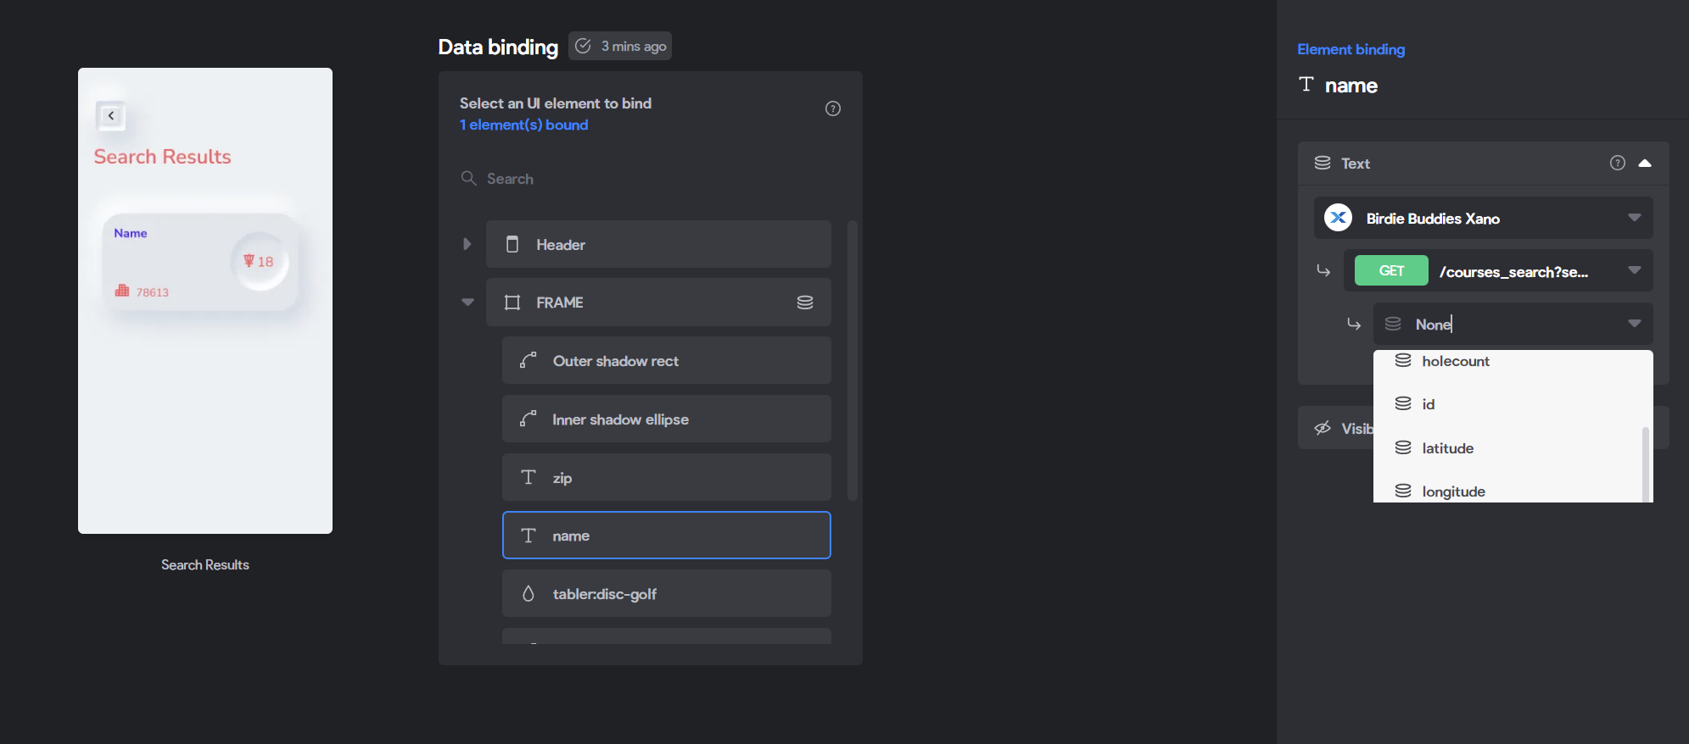Click the Visibility eye icon
1689x744 pixels.
click(x=1323, y=428)
